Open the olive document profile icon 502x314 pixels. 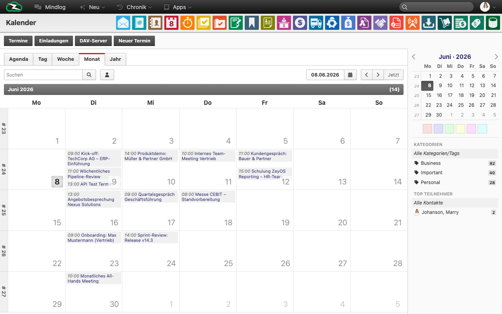268,23
